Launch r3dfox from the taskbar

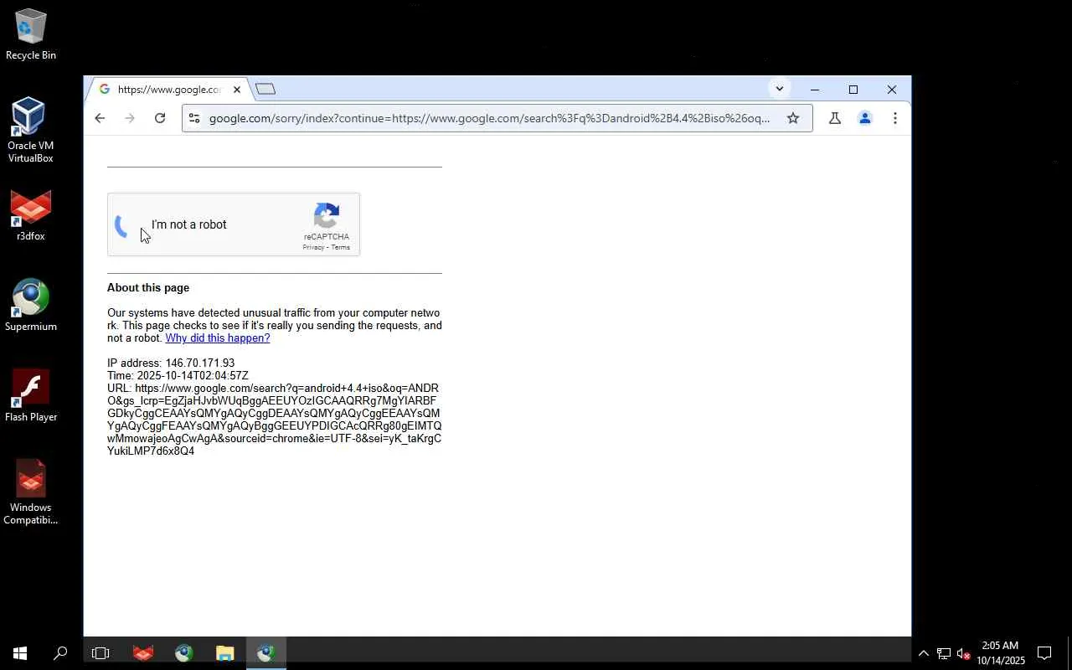pos(143,653)
